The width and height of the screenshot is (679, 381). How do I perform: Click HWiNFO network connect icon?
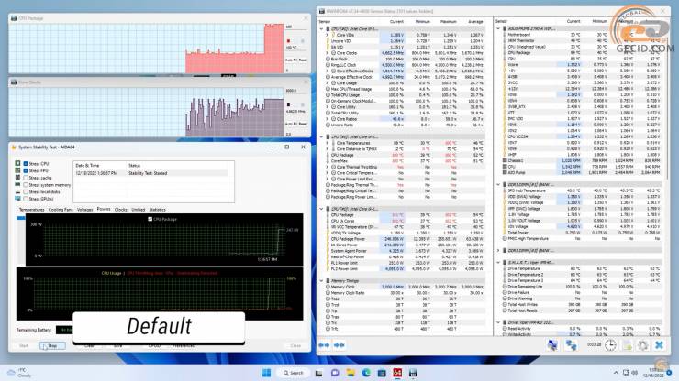[571, 344]
